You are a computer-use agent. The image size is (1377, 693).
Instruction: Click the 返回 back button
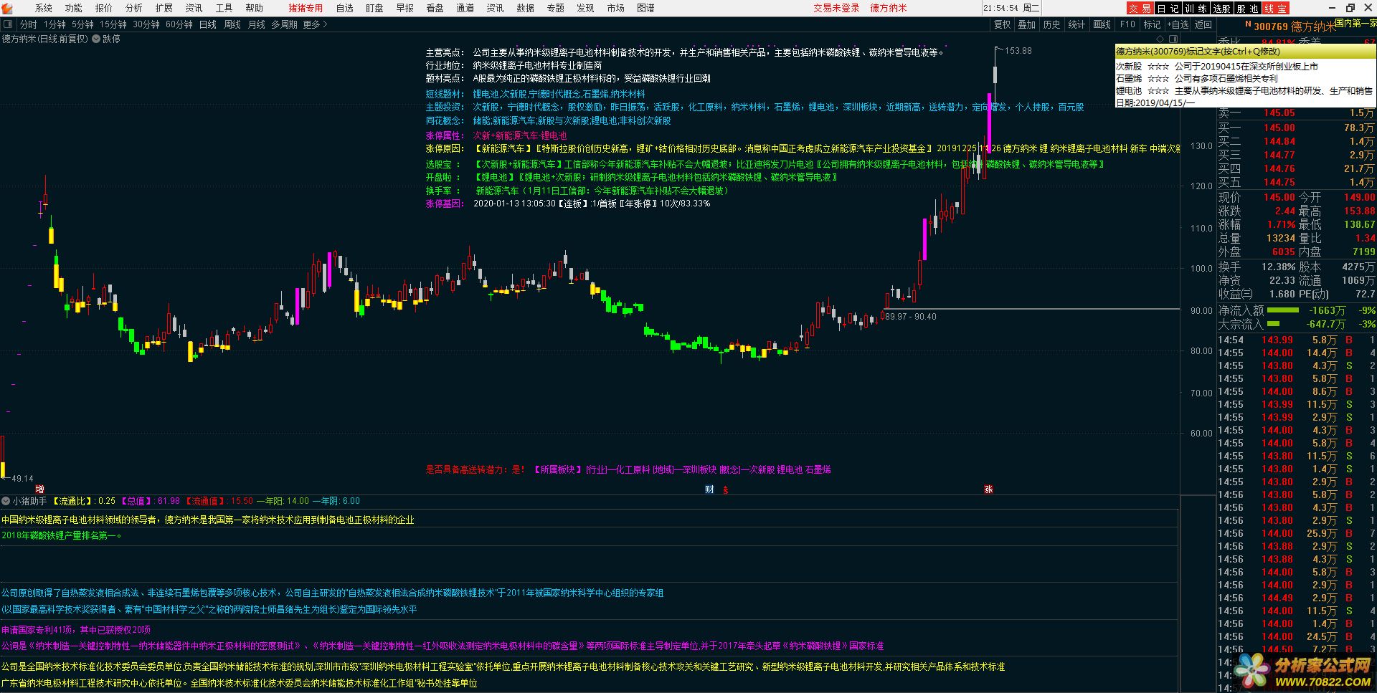[1203, 24]
